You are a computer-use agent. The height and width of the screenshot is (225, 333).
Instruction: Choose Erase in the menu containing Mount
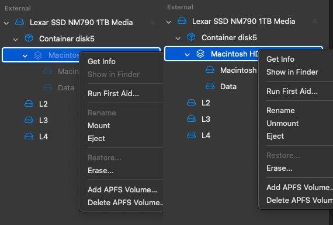(100, 171)
